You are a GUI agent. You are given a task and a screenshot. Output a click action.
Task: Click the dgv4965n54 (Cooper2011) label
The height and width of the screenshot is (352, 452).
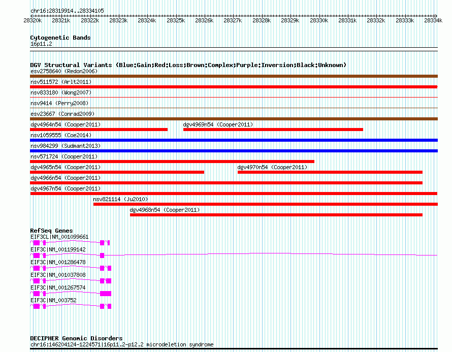66,167
